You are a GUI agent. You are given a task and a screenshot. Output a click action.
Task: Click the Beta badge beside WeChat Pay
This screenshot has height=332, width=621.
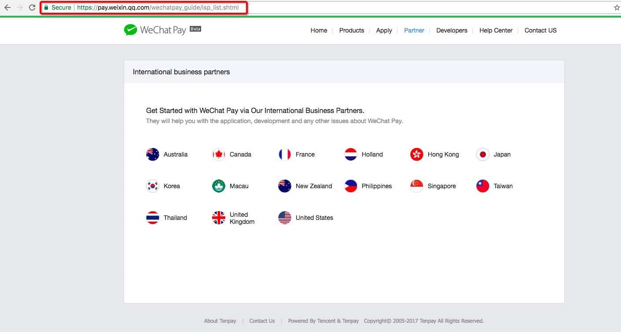click(195, 29)
